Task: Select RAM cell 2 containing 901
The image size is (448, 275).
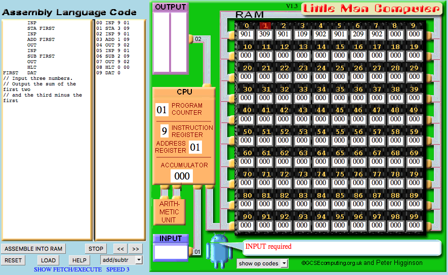Action: [x=283, y=34]
